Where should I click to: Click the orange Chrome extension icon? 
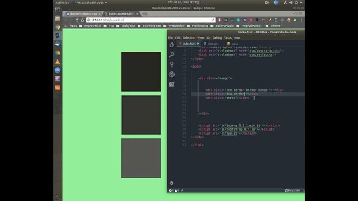coord(289,20)
